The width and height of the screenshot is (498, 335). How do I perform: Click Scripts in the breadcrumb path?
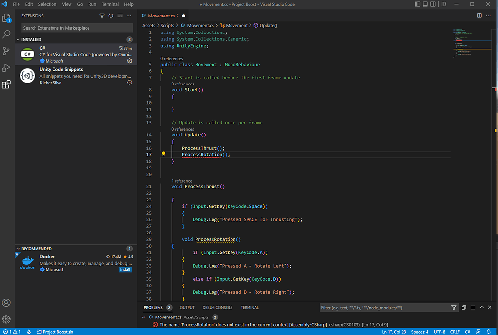(x=168, y=25)
